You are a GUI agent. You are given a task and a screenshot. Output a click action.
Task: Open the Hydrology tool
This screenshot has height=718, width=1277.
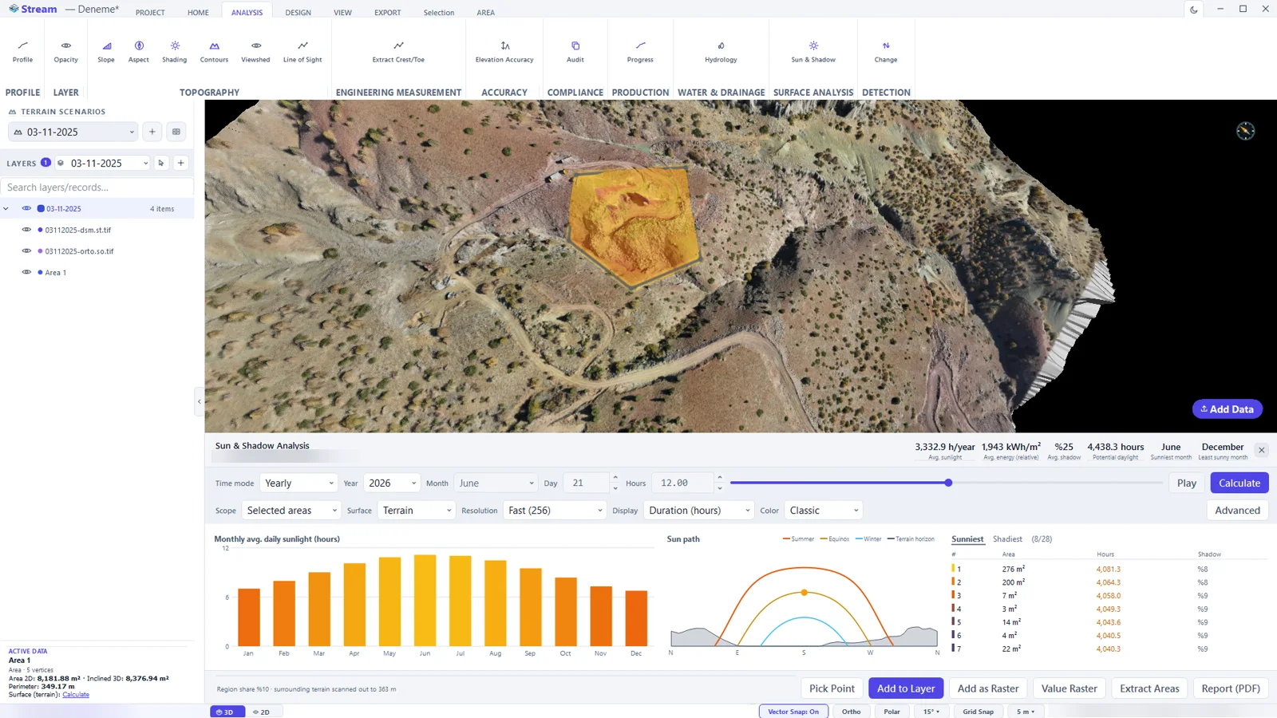(x=721, y=52)
